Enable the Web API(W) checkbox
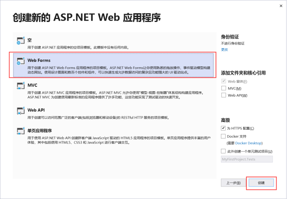 coord(224,95)
